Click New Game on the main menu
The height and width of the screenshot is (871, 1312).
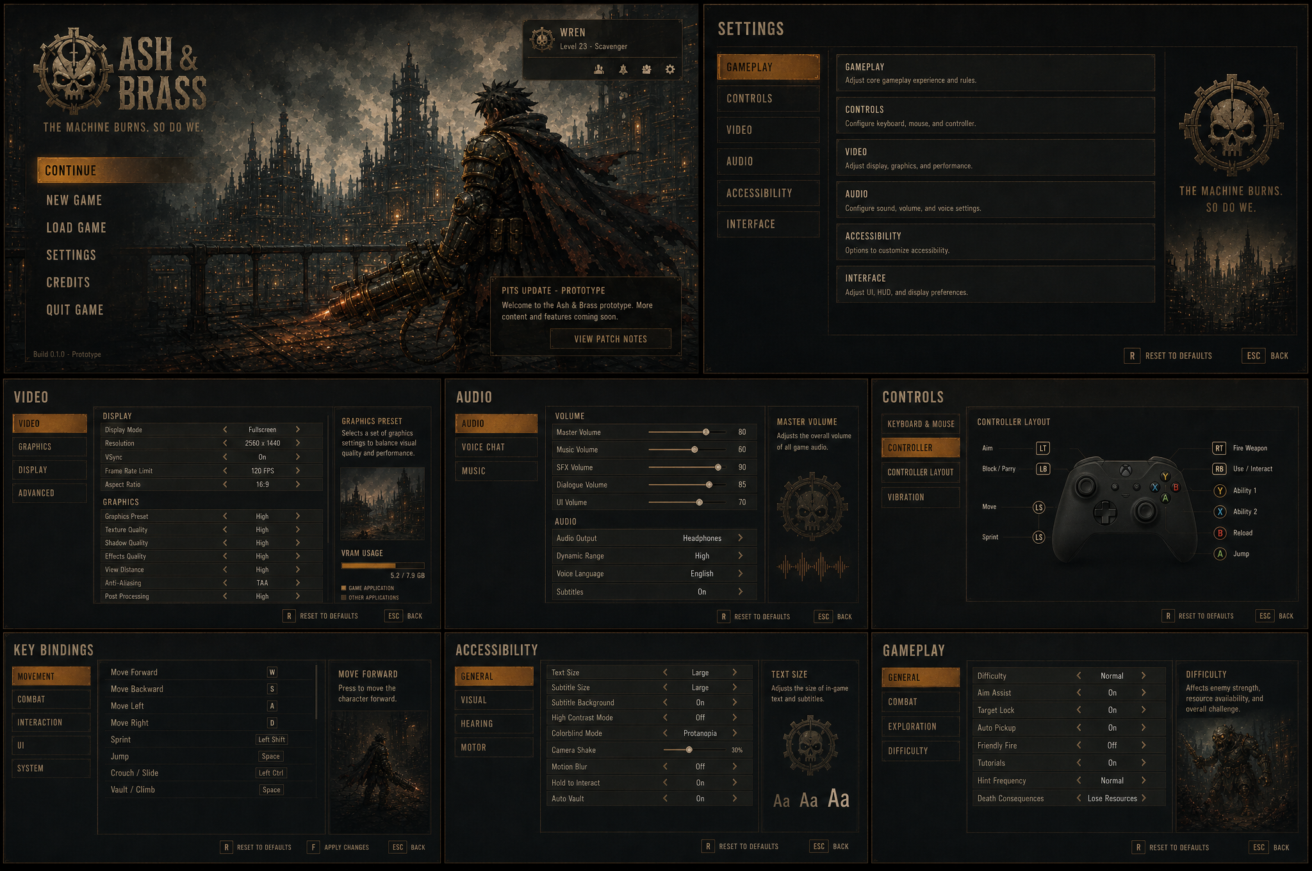click(74, 200)
